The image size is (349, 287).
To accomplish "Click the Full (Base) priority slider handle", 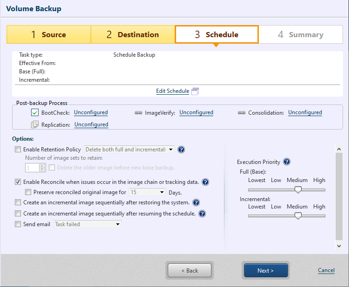I will click(x=298, y=189).
